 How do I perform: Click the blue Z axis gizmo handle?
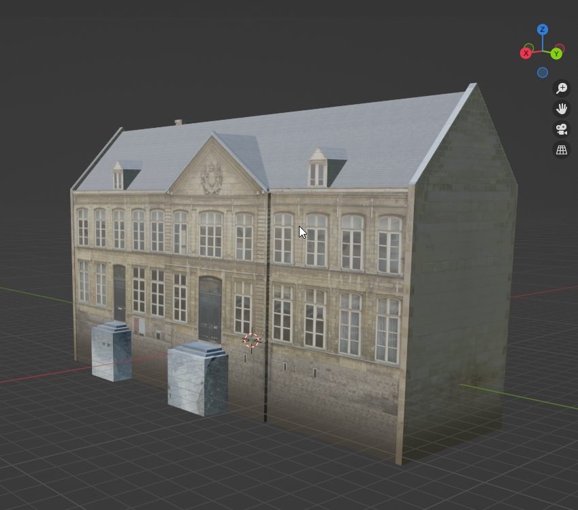(543, 29)
